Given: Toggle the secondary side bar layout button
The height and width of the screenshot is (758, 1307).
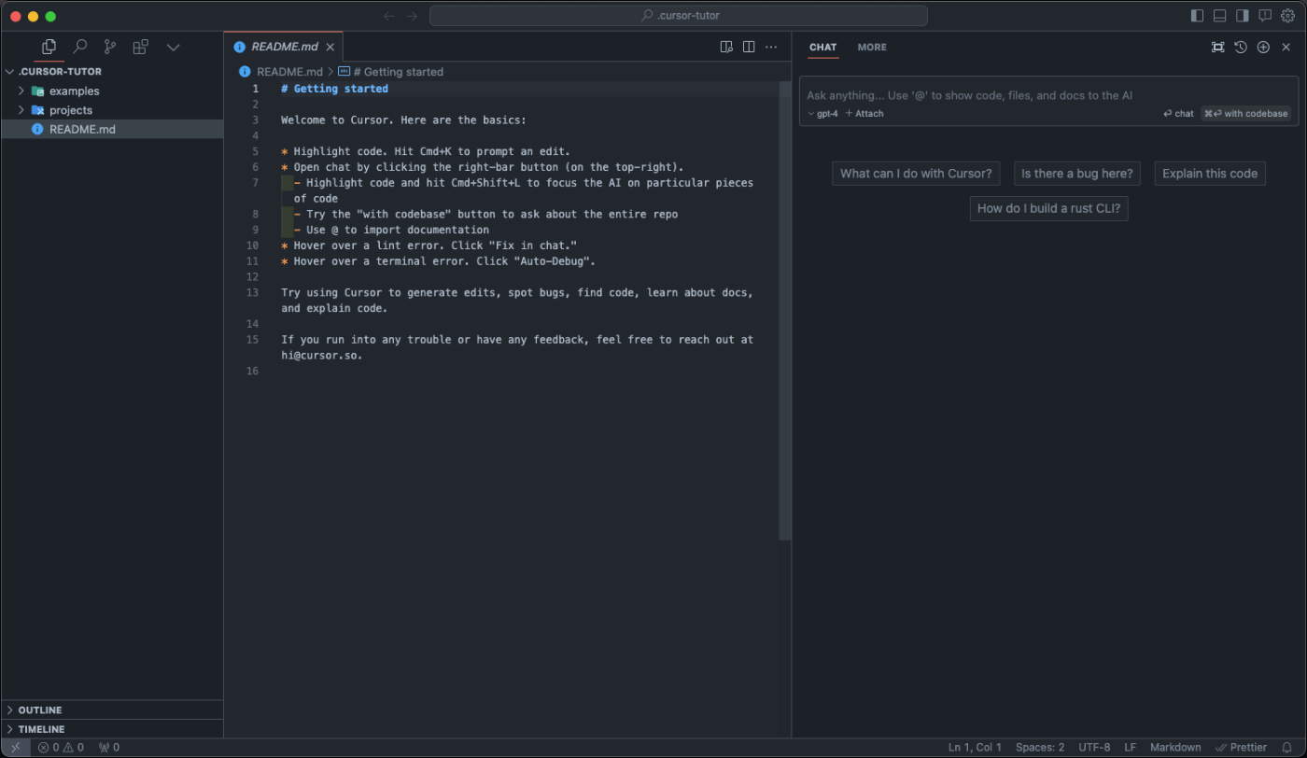Looking at the screenshot, I should (x=1243, y=16).
